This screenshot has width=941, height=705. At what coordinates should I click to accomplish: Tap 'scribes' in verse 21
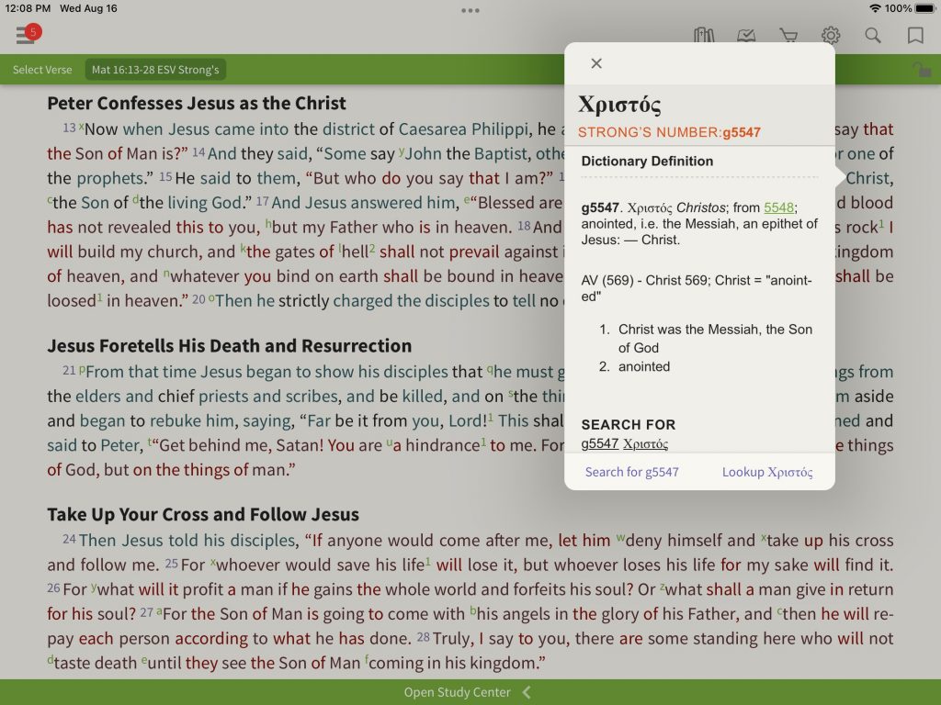coord(312,397)
